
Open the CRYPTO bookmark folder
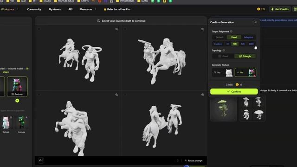point(84,1)
